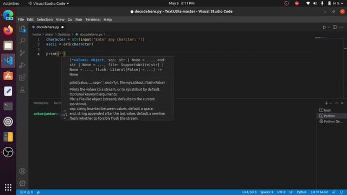Open the Help menu
The width and height of the screenshot is (347, 195).
tap(107, 19)
